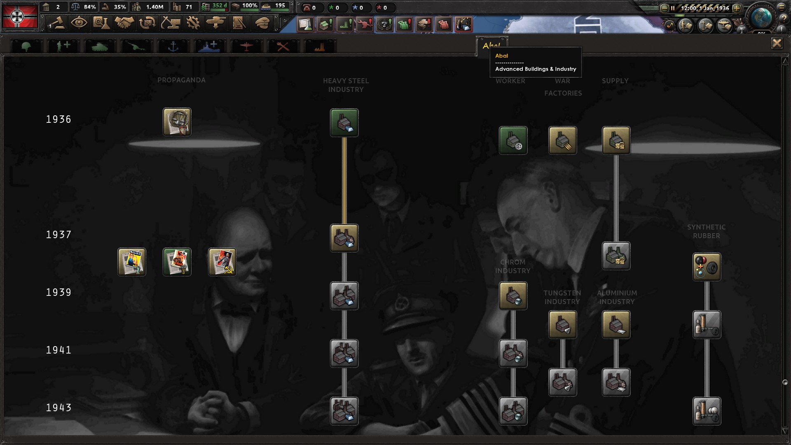Screen dimensions: 791x445
Task: Select 1943 Heavy Steel Industry technology
Action: coord(344,411)
